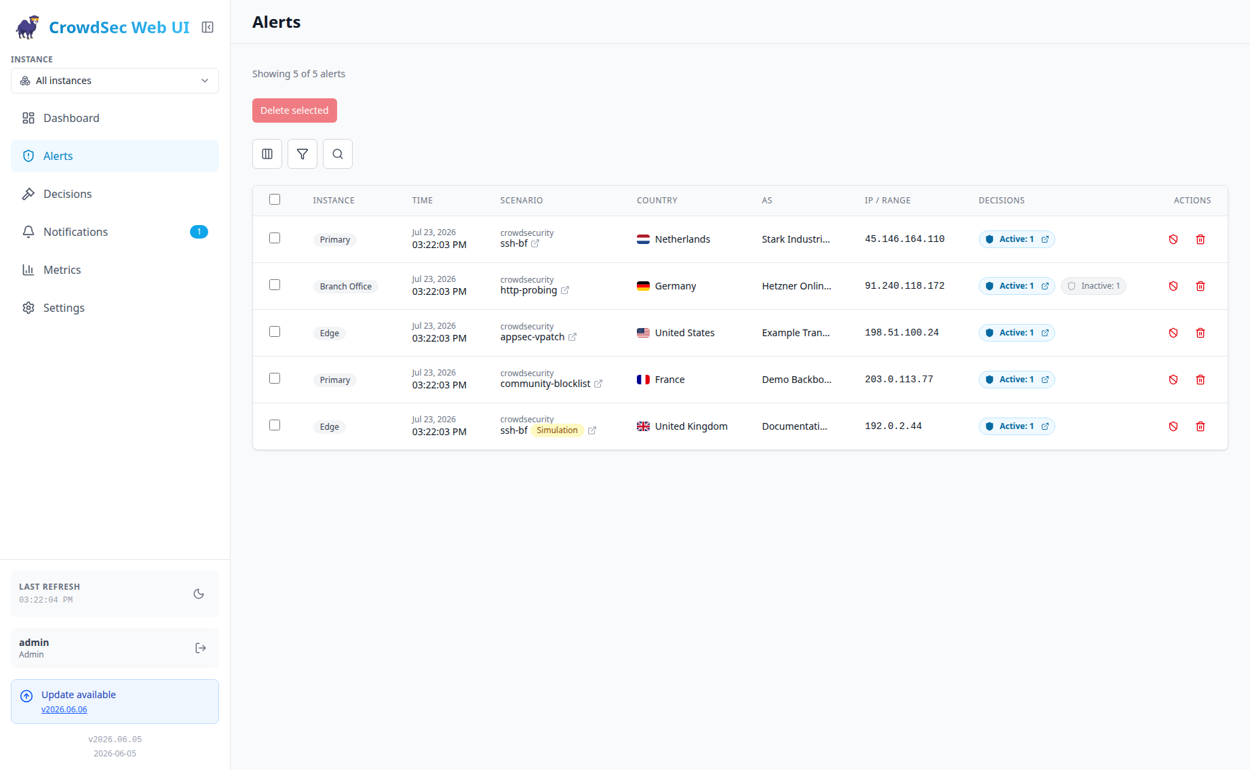The height and width of the screenshot is (770, 1250).
Task: Select the United Kingdom alert row checkbox
Action: 275,425
